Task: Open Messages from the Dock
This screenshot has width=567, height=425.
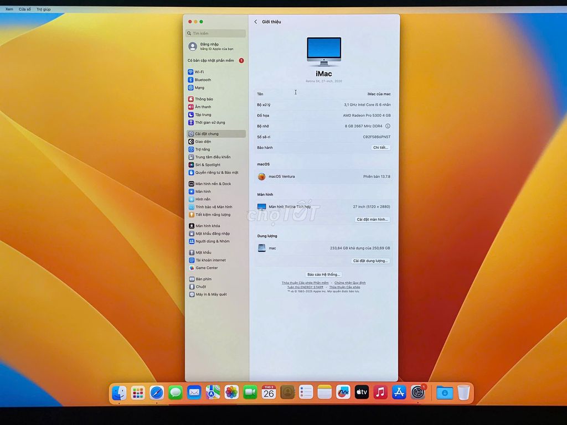Action: point(176,393)
